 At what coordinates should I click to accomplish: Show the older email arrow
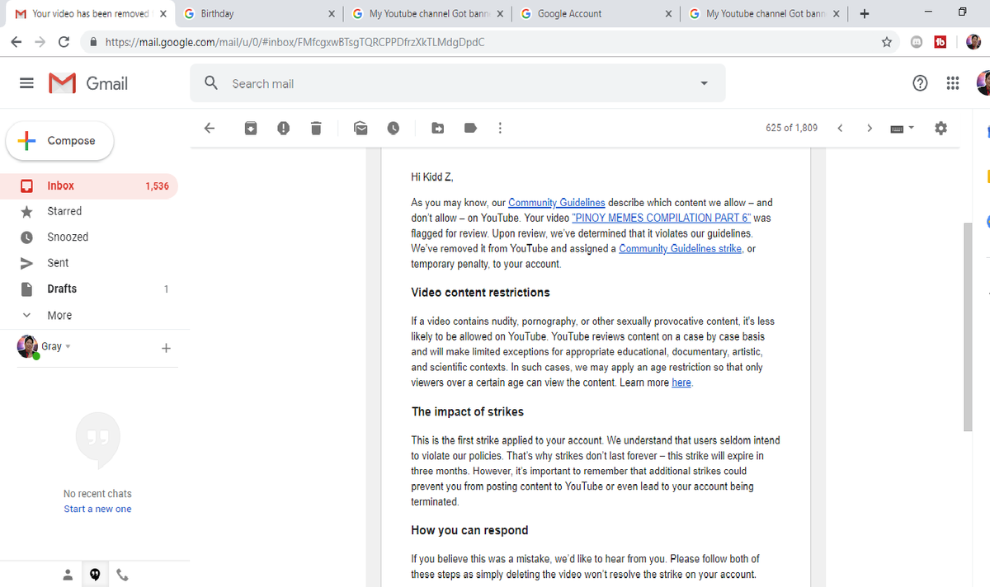tap(869, 128)
